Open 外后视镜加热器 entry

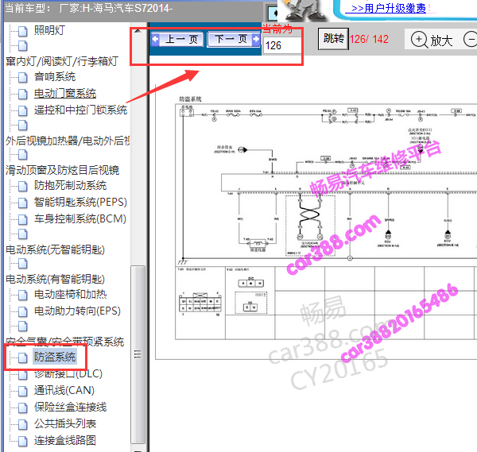[68, 141]
